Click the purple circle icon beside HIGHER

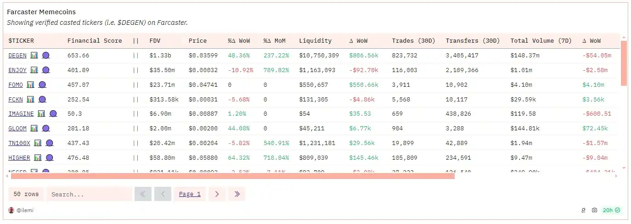[x=50, y=158]
